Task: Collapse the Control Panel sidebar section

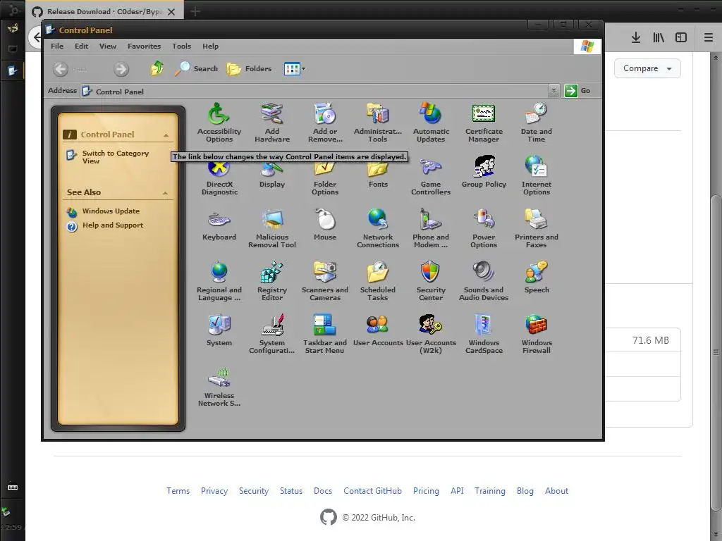Action: pos(166,135)
